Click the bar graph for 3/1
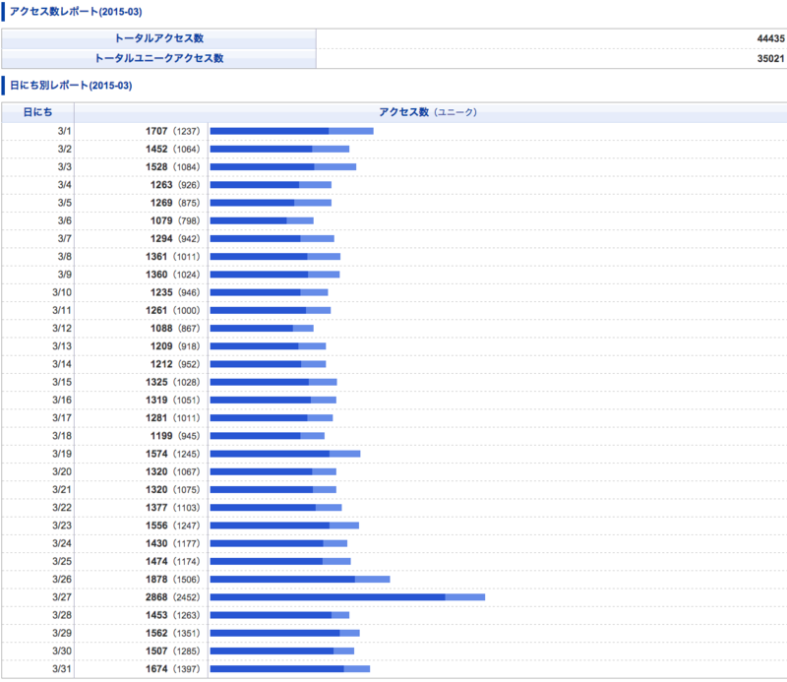 [291, 131]
